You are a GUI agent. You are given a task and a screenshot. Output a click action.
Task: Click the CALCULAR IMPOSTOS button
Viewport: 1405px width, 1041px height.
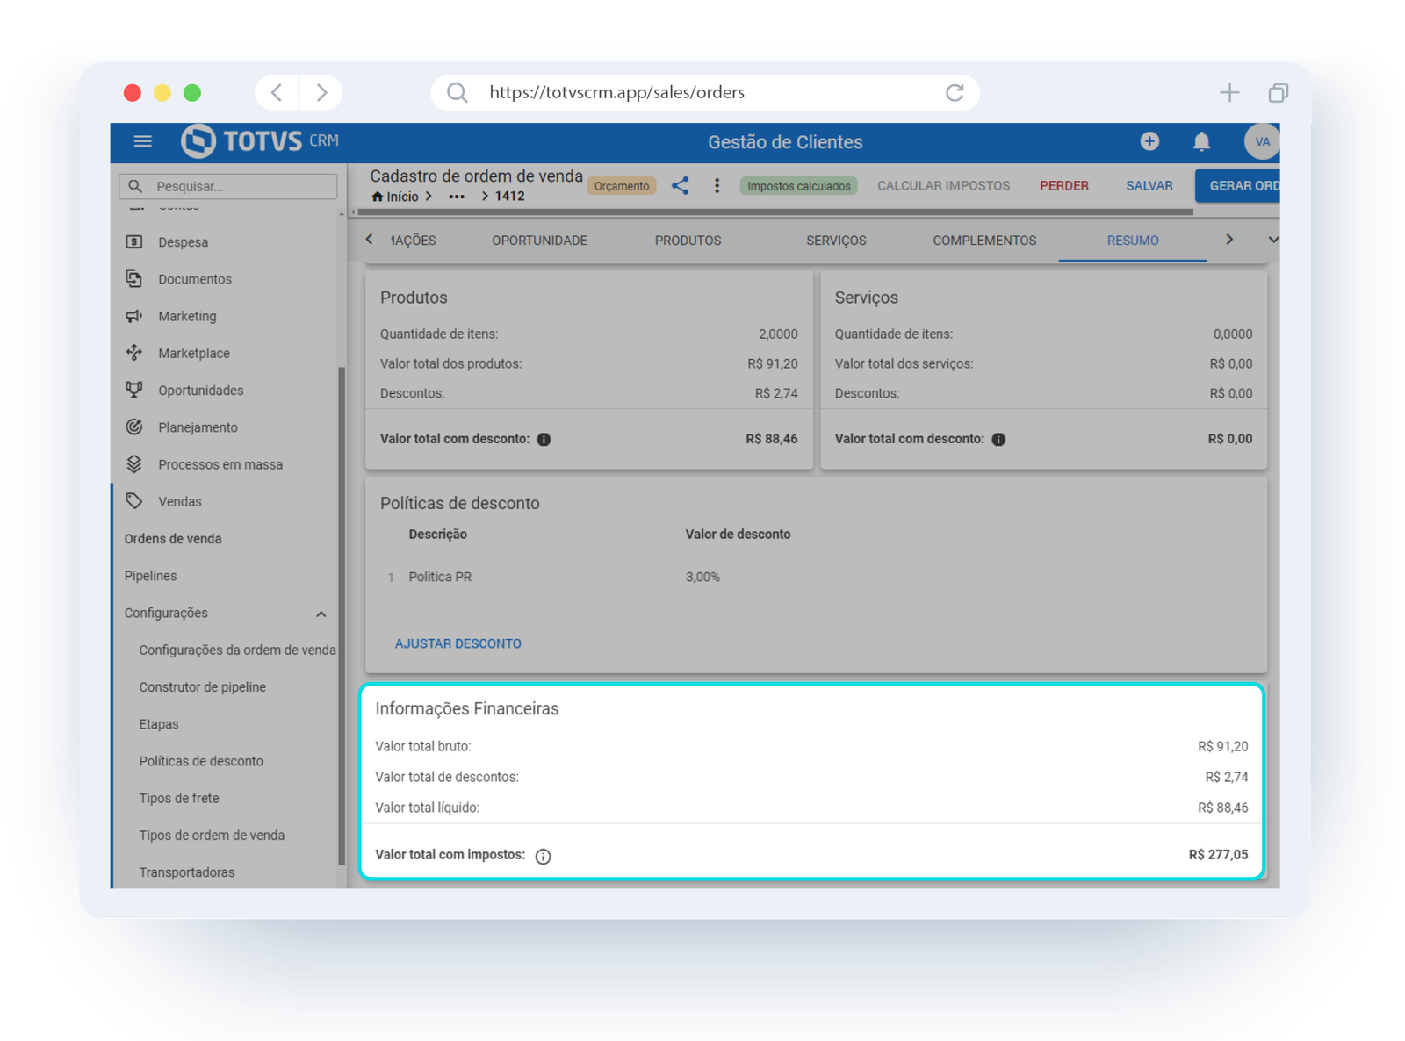click(943, 186)
